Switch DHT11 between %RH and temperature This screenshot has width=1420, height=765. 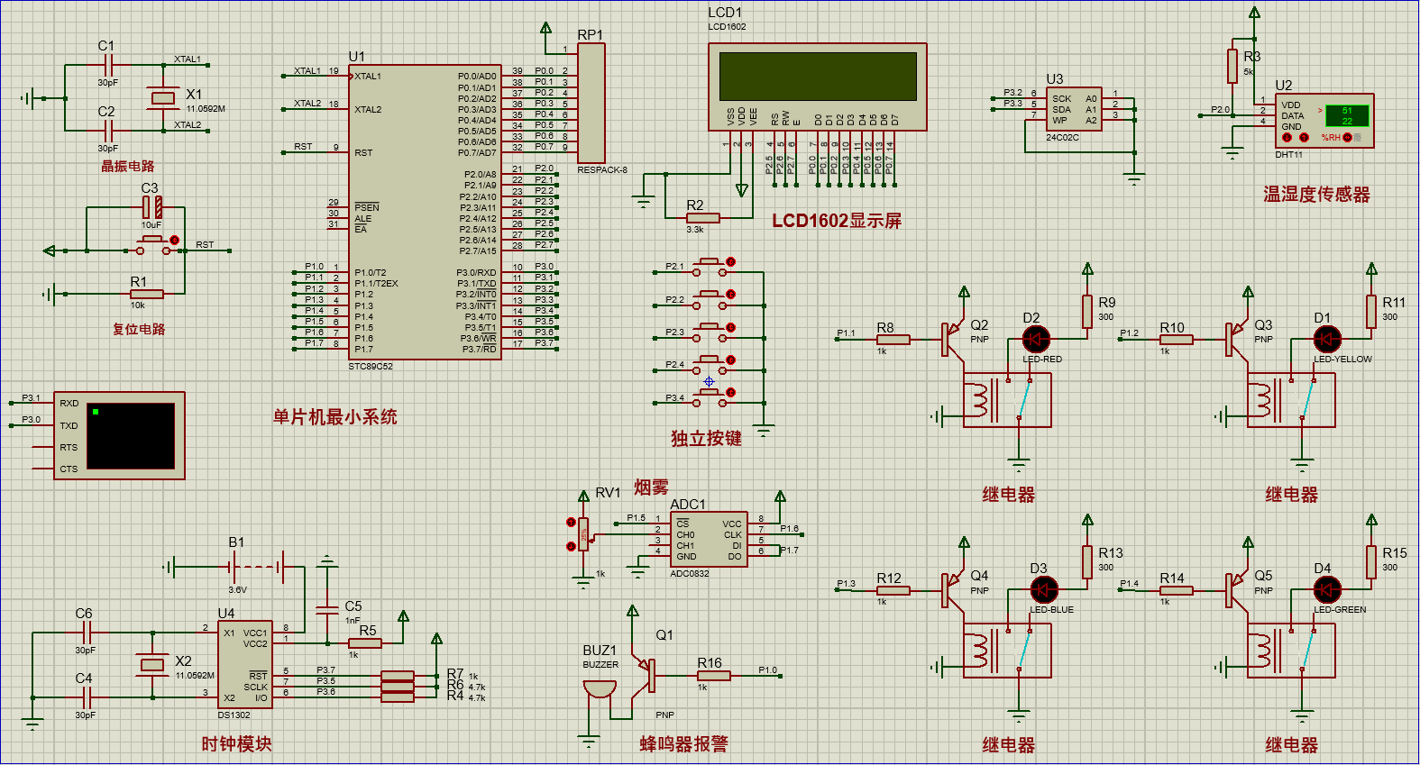tap(1348, 138)
